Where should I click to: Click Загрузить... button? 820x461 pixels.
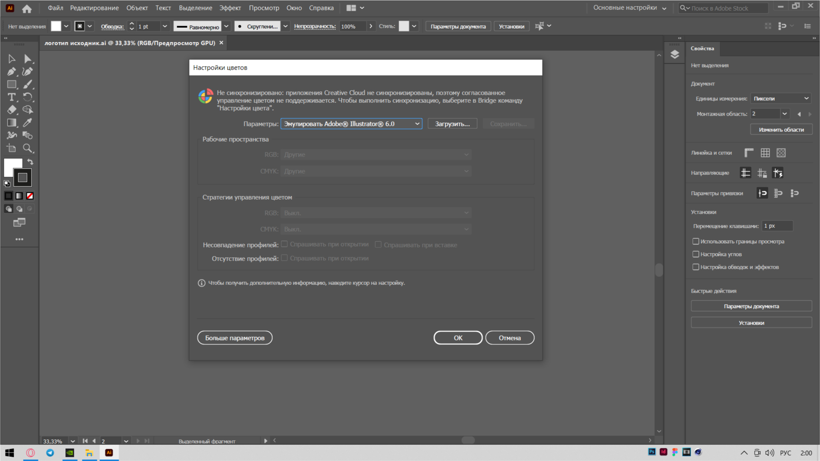(x=452, y=124)
